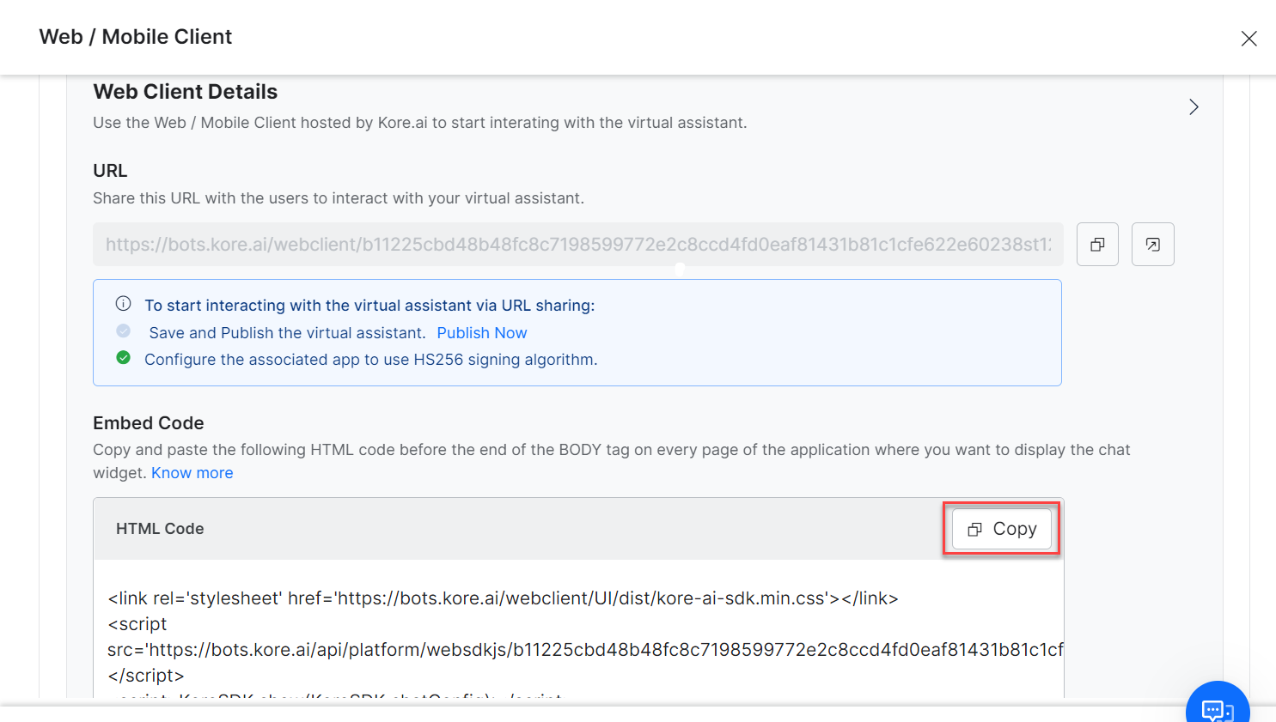This screenshot has width=1276, height=722.
Task: Close the Web / Mobile Client dialog
Action: 1249,39
